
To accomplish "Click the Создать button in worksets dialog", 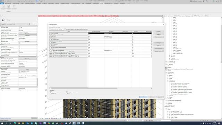I will [x=159, y=32].
